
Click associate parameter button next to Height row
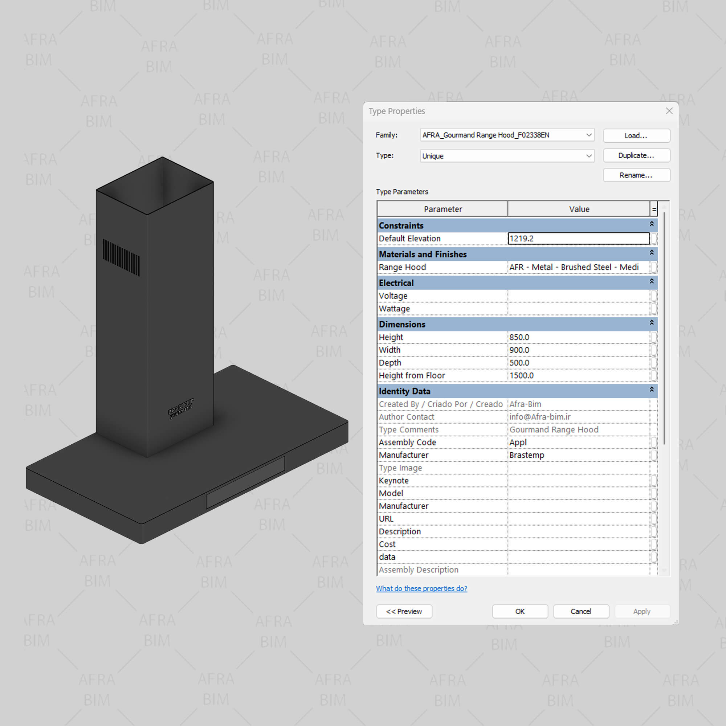(653, 337)
